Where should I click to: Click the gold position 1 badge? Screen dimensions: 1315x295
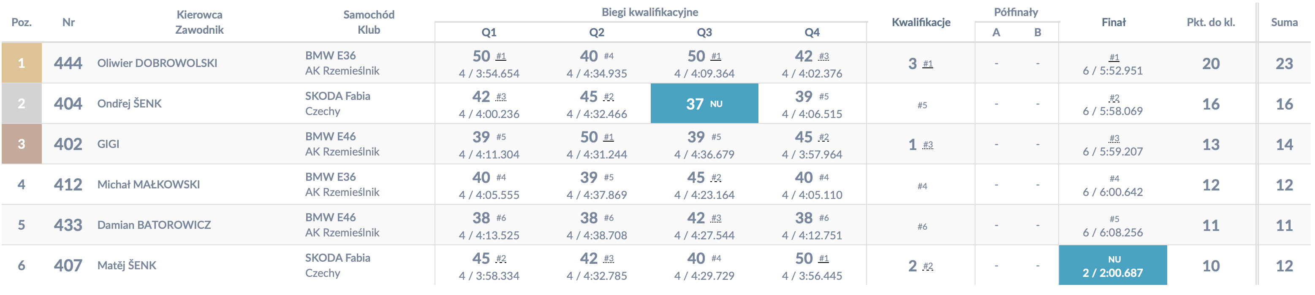coord(22,63)
